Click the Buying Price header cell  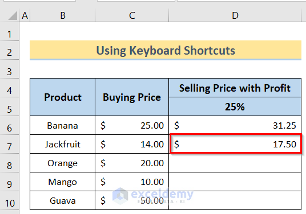132,97
